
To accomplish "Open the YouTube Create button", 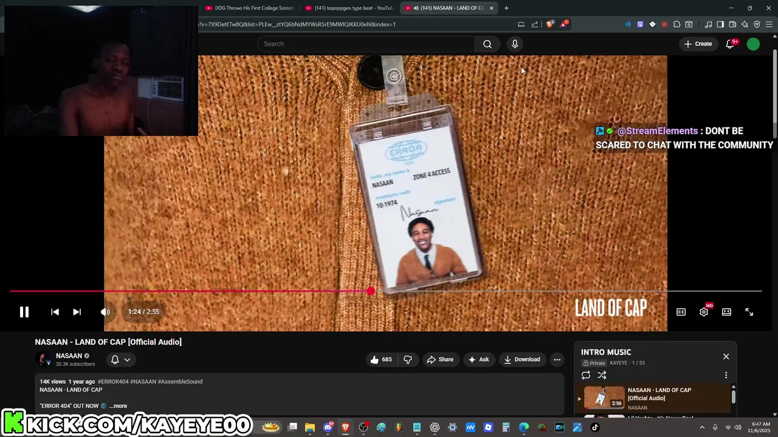I will [x=698, y=44].
